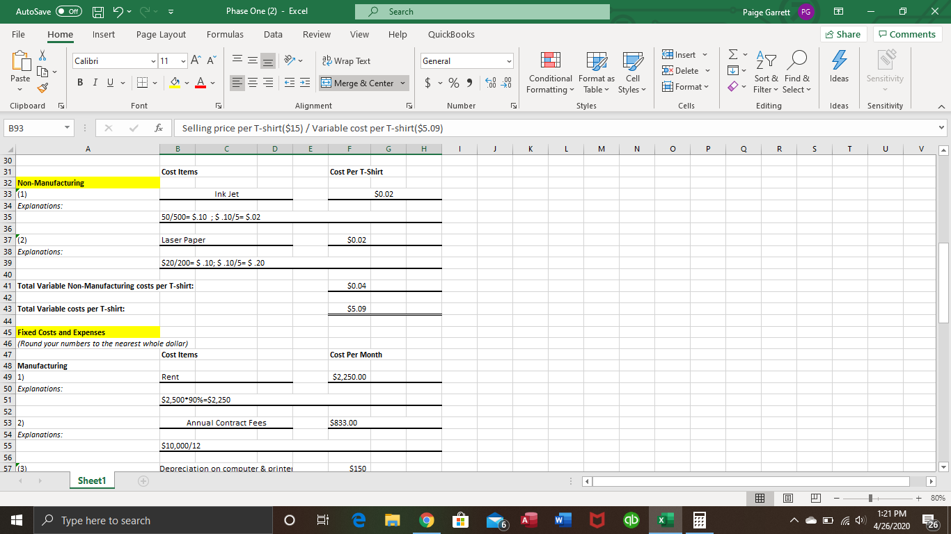This screenshot has height=534, width=951.
Task: Apply bold formatting from the Font group
Action: point(79,82)
